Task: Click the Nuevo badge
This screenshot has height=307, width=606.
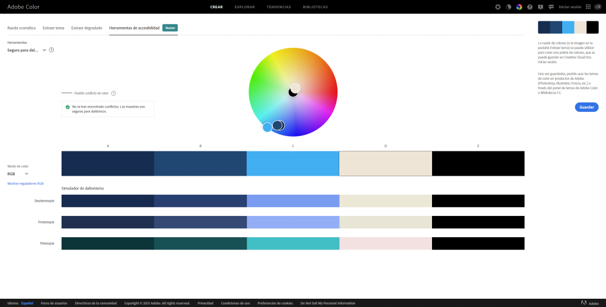Action: click(170, 28)
